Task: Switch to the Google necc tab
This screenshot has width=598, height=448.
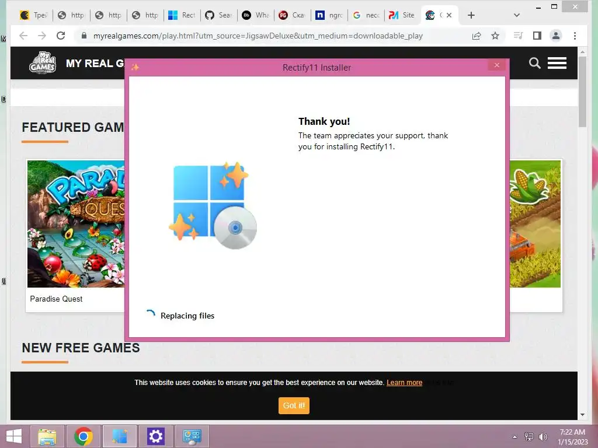Action: click(x=366, y=15)
